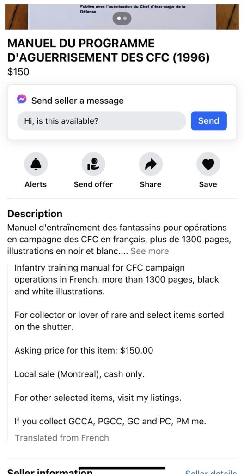Tap the $150 price under title

(18, 72)
